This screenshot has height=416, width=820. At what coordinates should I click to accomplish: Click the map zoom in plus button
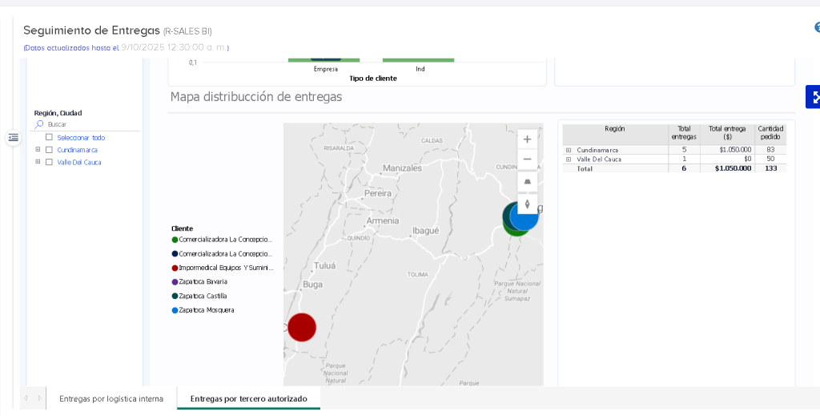pyautogui.click(x=527, y=139)
